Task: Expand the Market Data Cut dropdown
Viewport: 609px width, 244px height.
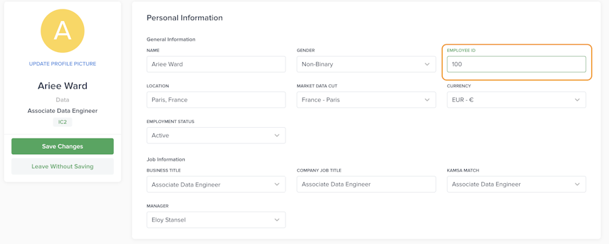Action: pyautogui.click(x=366, y=100)
